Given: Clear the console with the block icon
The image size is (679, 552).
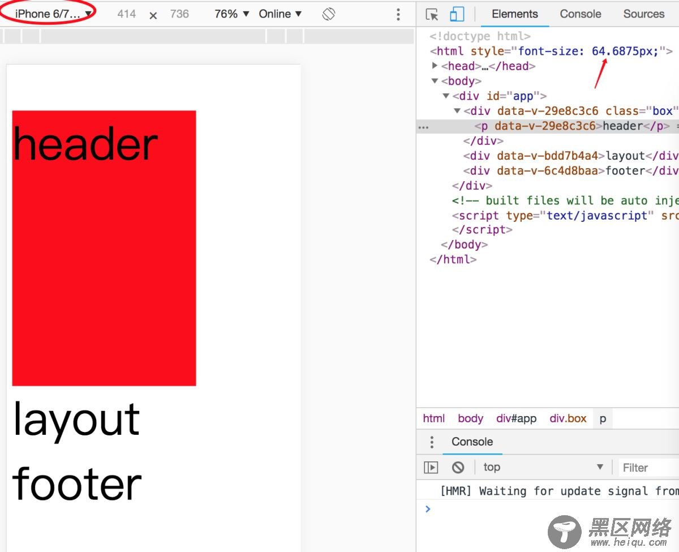Looking at the screenshot, I should click(x=458, y=467).
